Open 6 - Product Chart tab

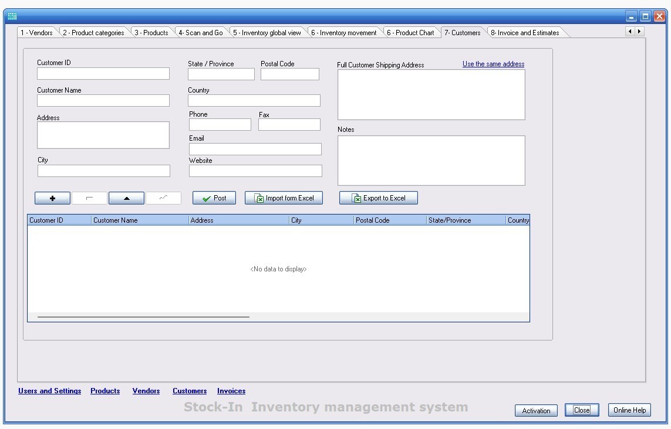(x=410, y=32)
